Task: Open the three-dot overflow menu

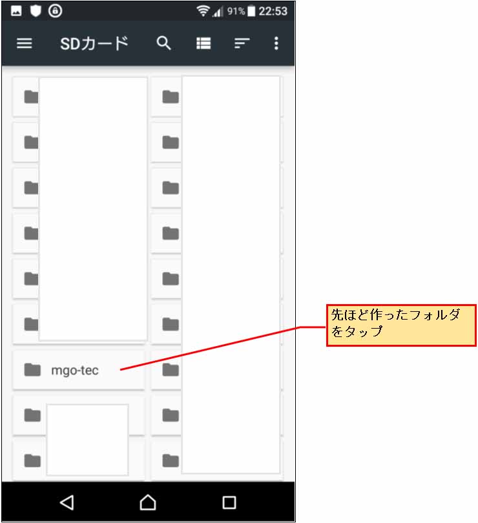Action: click(x=276, y=43)
